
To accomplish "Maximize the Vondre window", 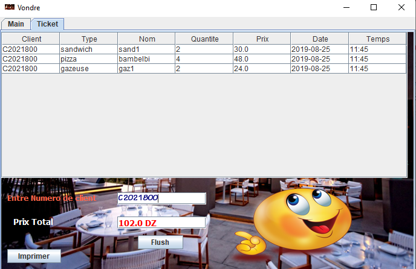I will pyautogui.click(x=373, y=7).
